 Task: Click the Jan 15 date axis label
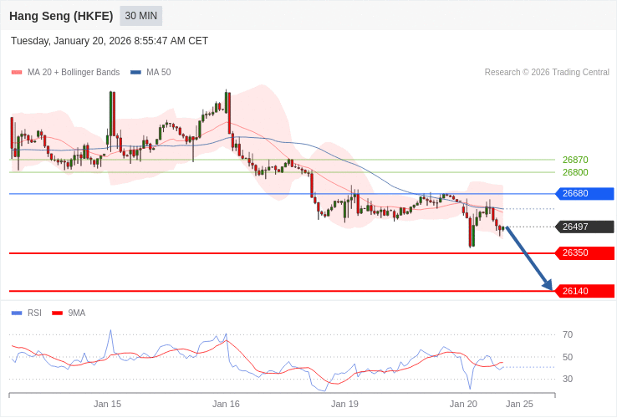tap(107, 404)
